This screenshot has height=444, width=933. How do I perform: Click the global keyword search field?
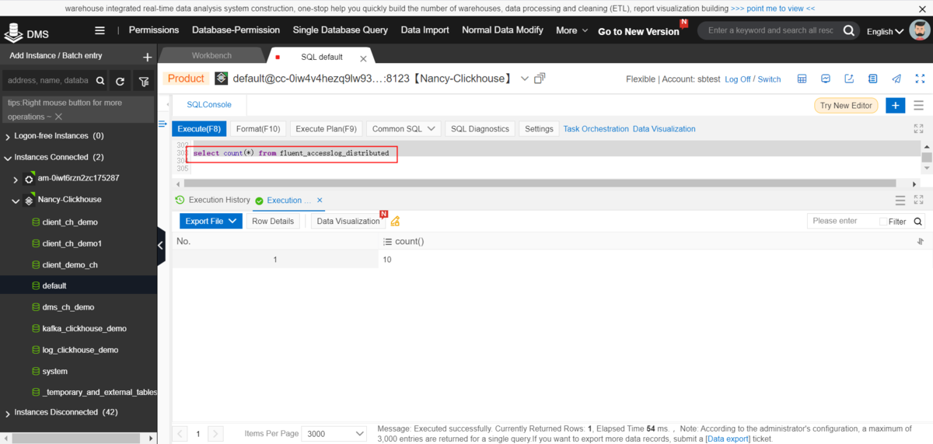[770, 30]
